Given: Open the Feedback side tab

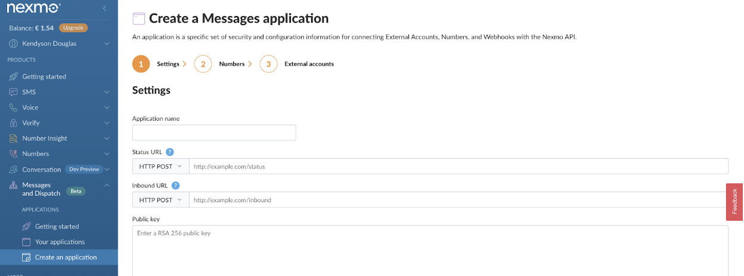Looking at the screenshot, I should [734, 202].
